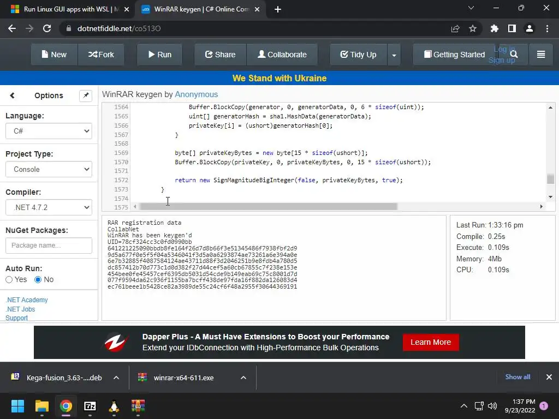Go back in browser history
This screenshot has width=559, height=419.
pos(12,28)
